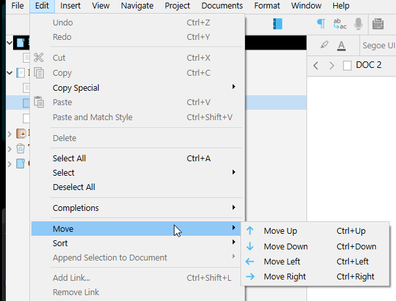Open the Format menu

point(267,6)
